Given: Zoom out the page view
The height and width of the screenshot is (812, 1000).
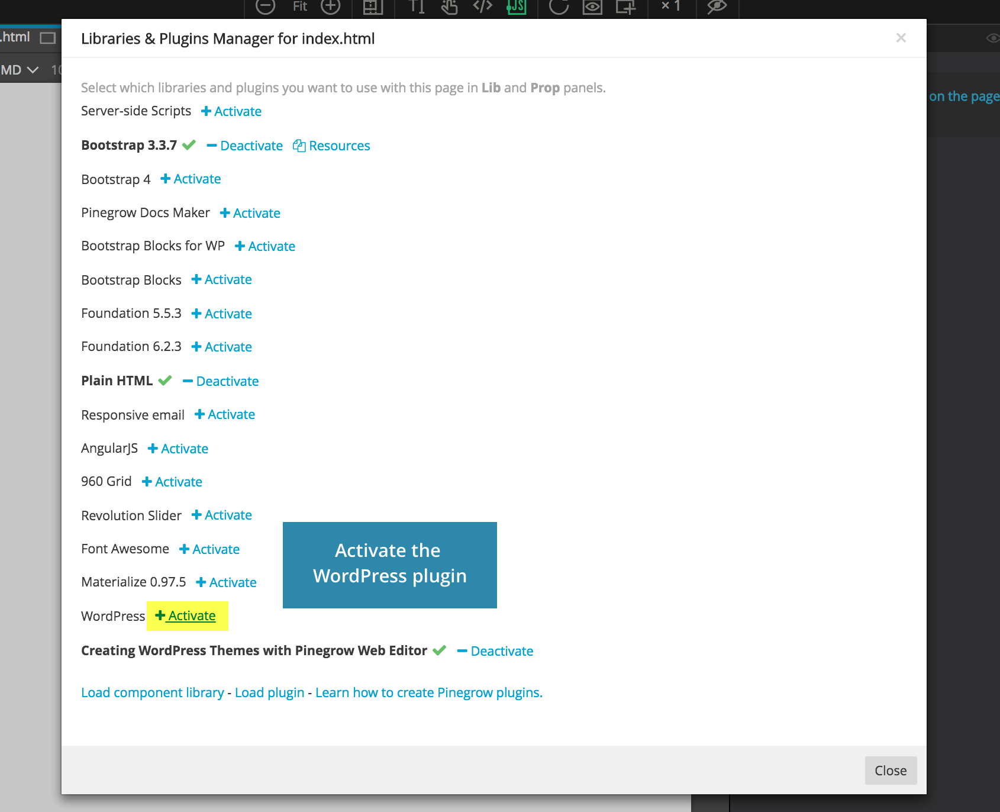Looking at the screenshot, I should pyautogui.click(x=265, y=7).
